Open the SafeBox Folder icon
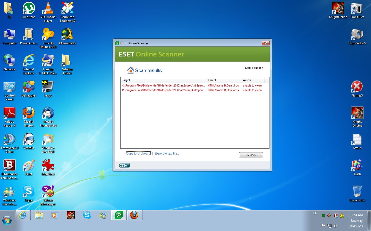 pos(67,65)
